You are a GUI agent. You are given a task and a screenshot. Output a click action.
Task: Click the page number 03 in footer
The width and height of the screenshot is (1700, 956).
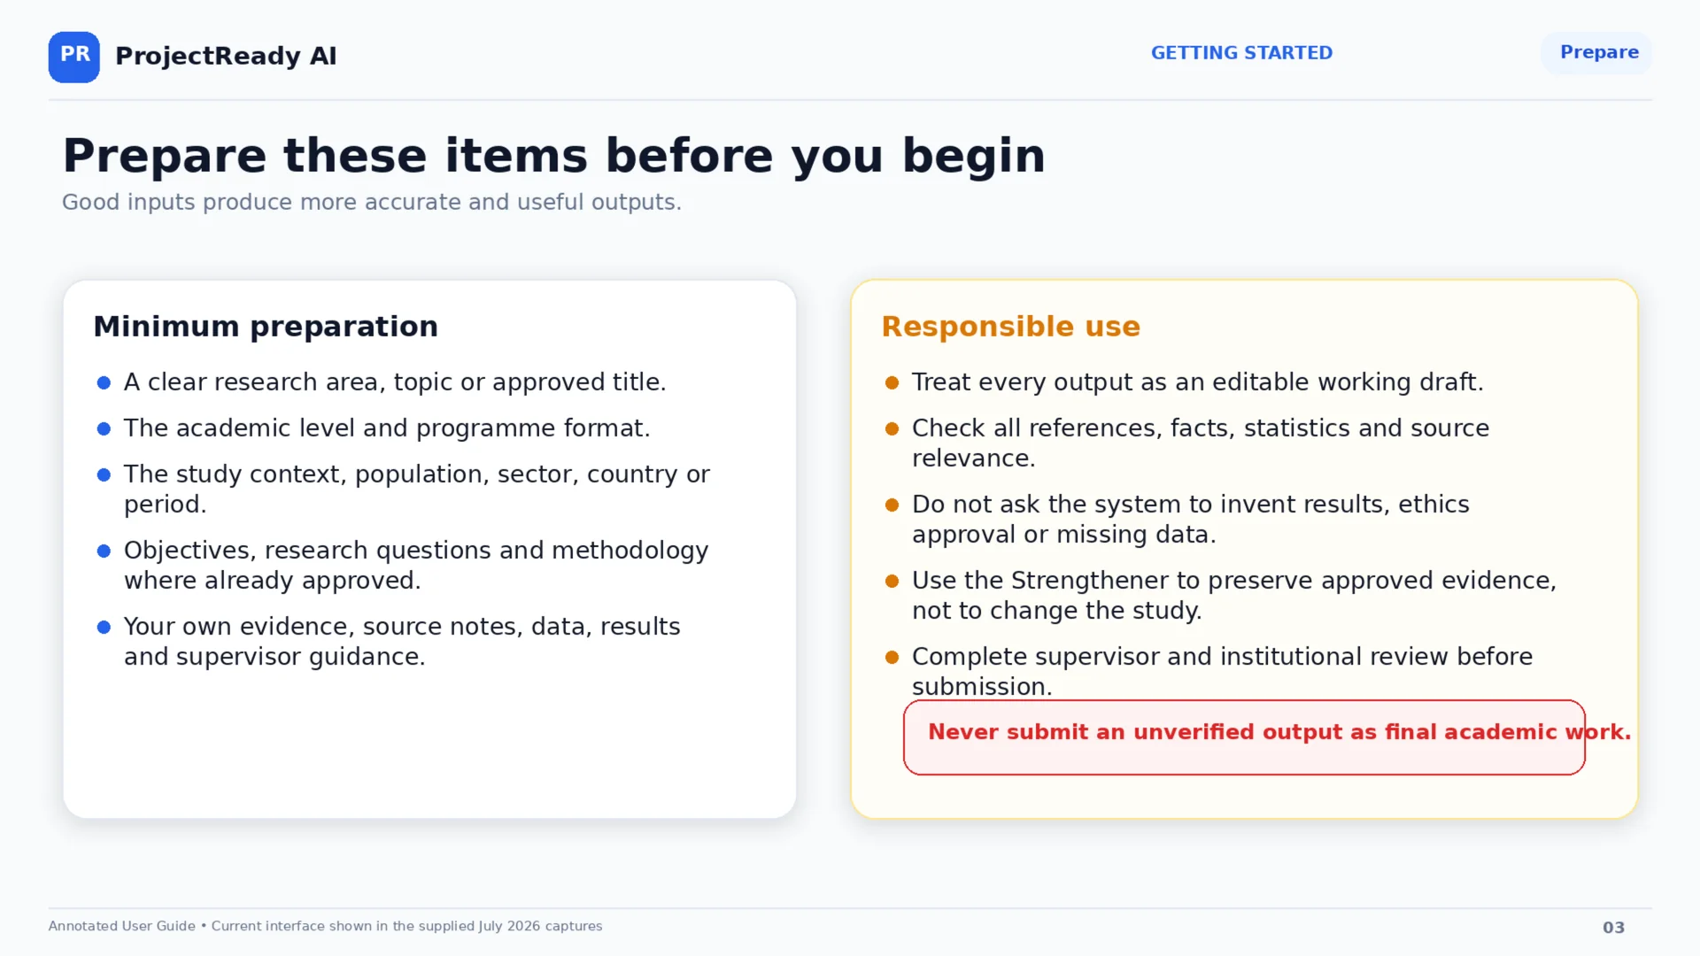point(1613,928)
